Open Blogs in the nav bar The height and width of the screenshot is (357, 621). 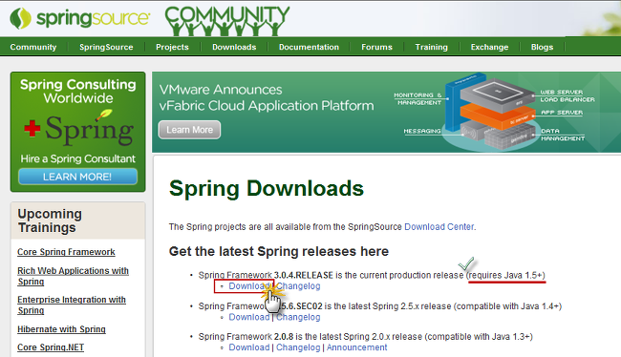point(542,47)
